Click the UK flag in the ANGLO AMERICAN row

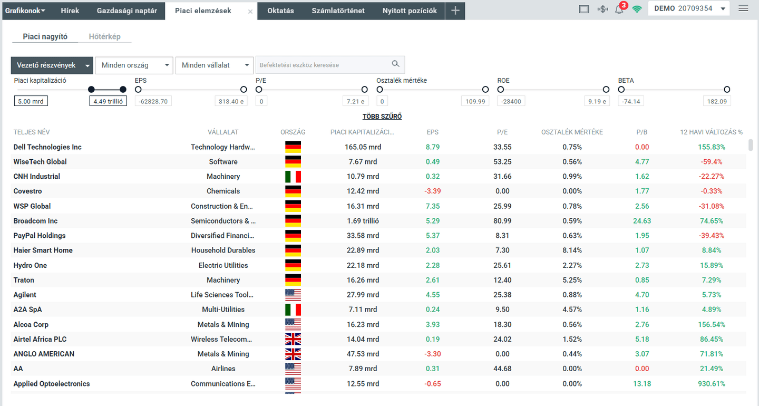[293, 354]
